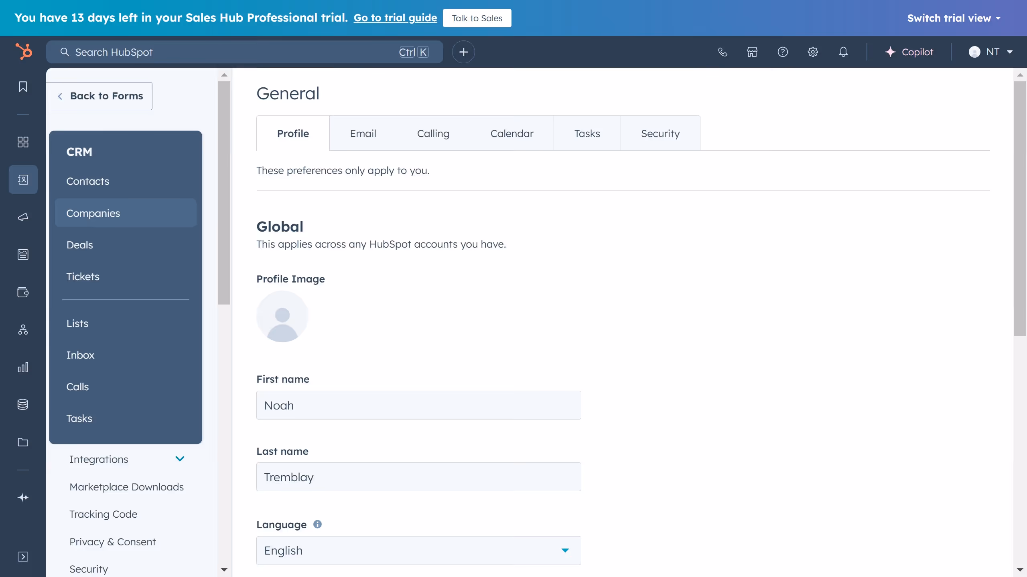1027x577 pixels.
Task: Open the Bookmarks icon at sidebar top
Action: [23, 87]
